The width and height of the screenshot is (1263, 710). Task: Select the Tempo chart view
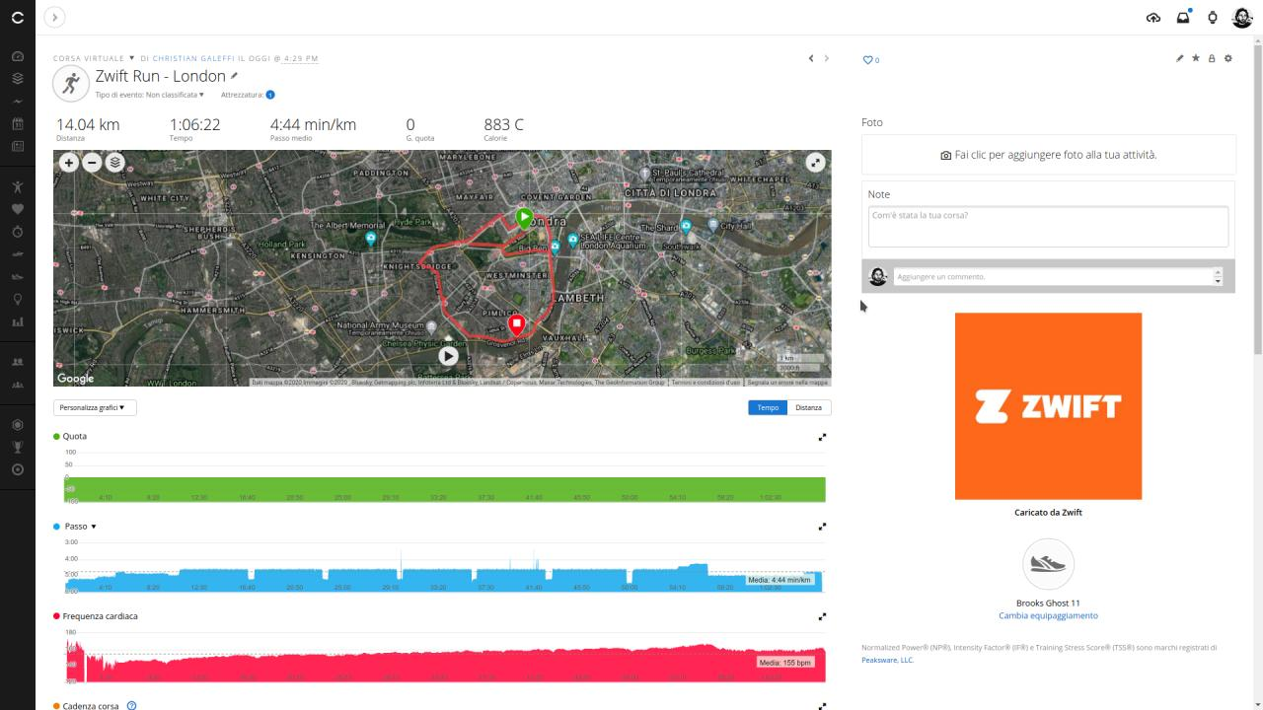coord(767,406)
